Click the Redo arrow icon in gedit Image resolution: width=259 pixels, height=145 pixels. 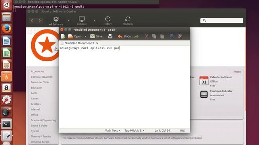136,36
